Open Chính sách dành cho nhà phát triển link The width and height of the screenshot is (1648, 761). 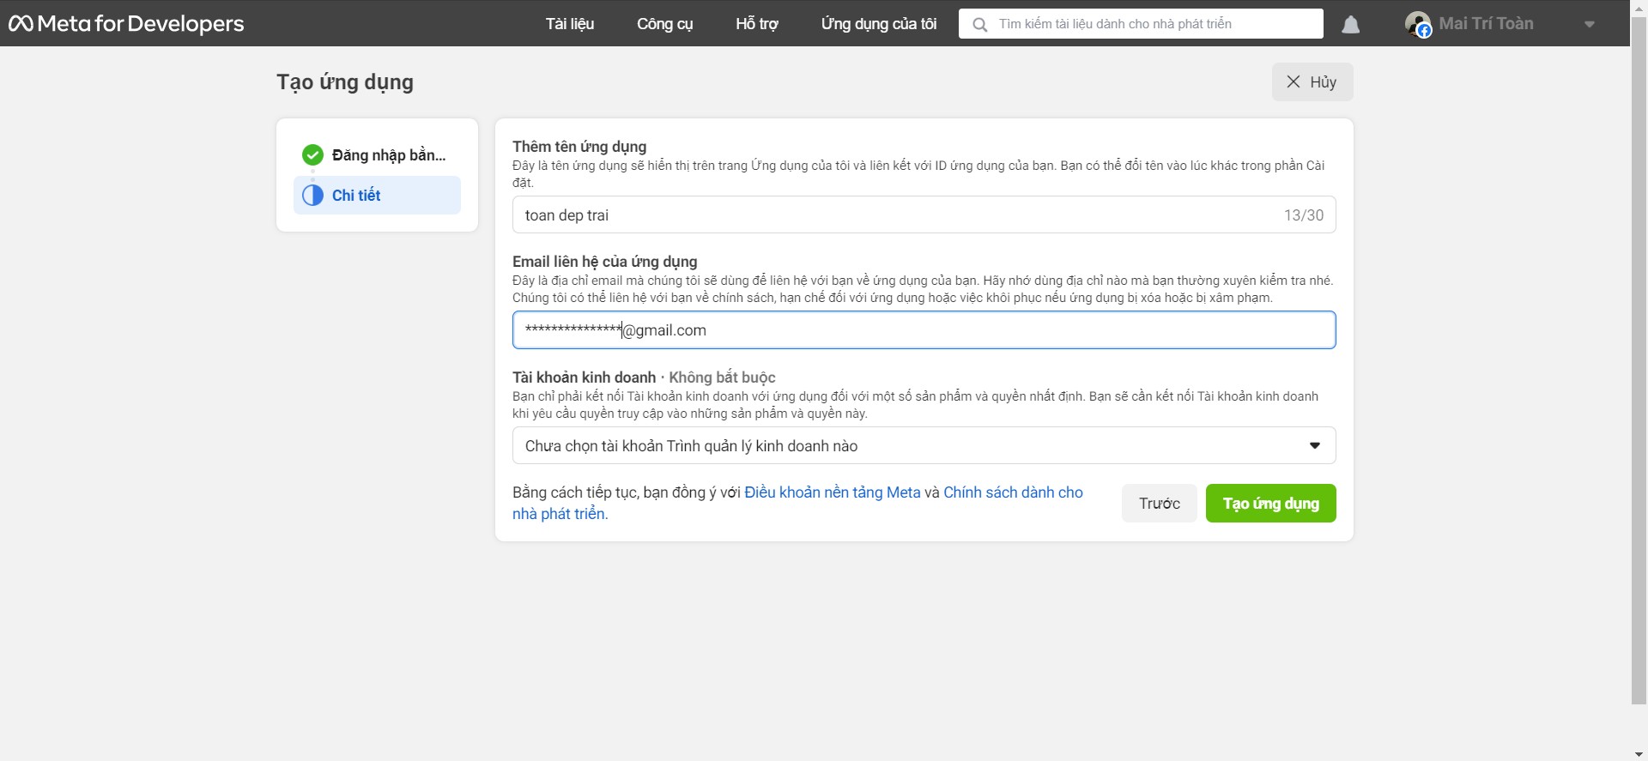pos(1013,492)
